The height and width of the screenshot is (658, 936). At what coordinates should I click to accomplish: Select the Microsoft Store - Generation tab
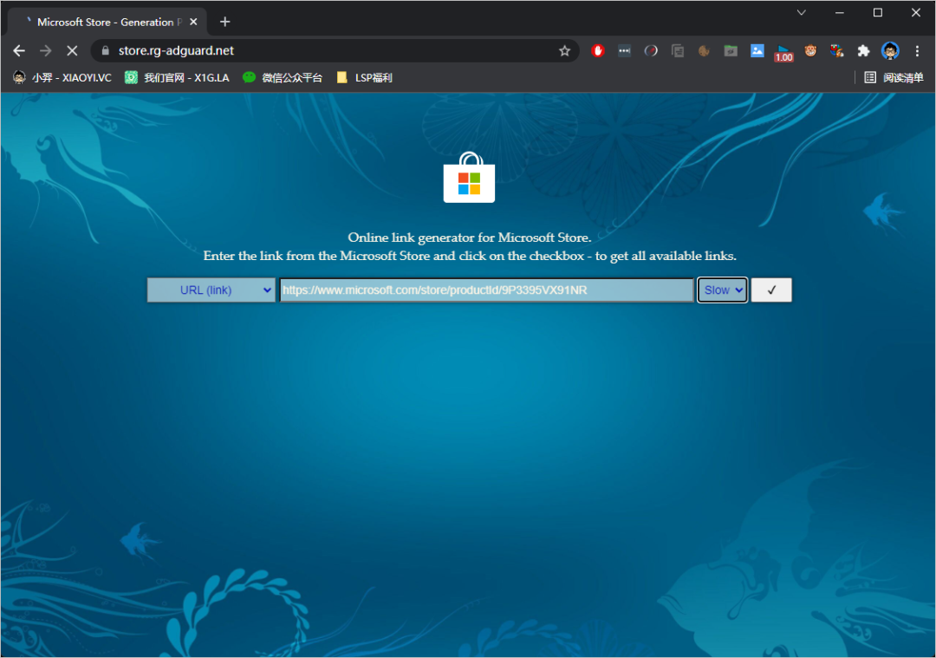point(107,22)
